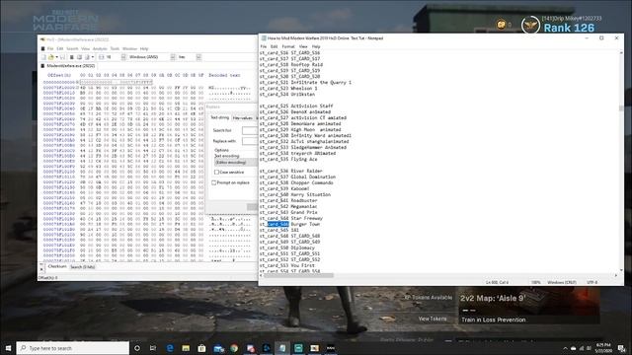Viewport: 632px width, 355px height.
Task: Open Notepad's Edit menu
Action: point(275,46)
